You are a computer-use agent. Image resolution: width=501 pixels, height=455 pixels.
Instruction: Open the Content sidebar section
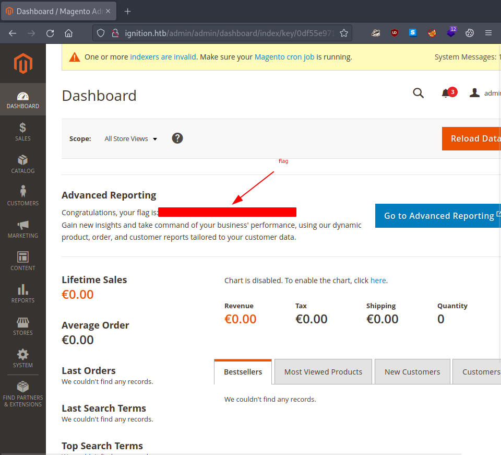pyautogui.click(x=22, y=261)
